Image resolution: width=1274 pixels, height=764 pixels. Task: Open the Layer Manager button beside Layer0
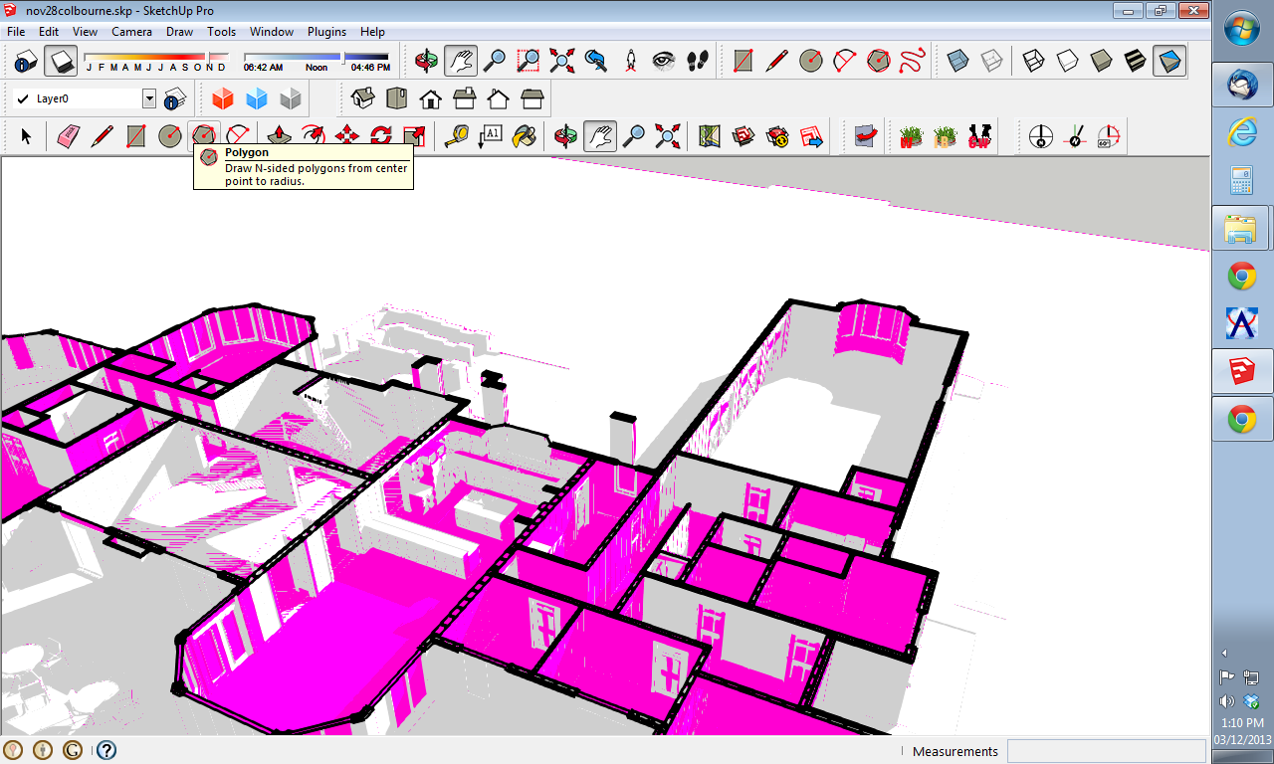point(175,98)
